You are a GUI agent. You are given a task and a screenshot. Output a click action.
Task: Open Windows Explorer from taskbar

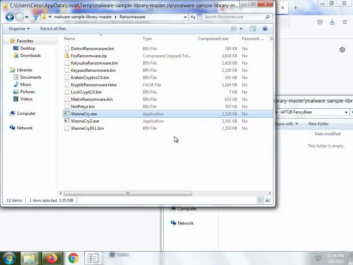[x=29, y=258]
